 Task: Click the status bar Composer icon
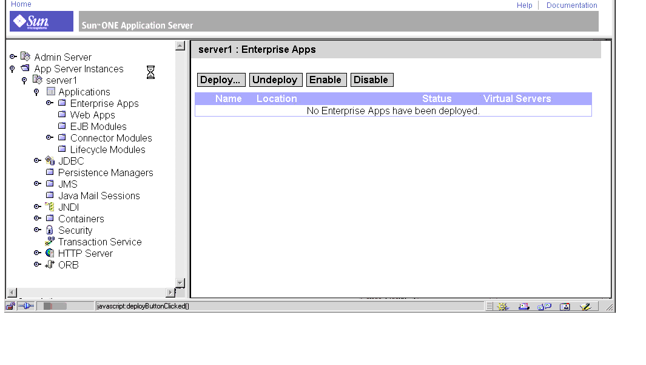[585, 307]
